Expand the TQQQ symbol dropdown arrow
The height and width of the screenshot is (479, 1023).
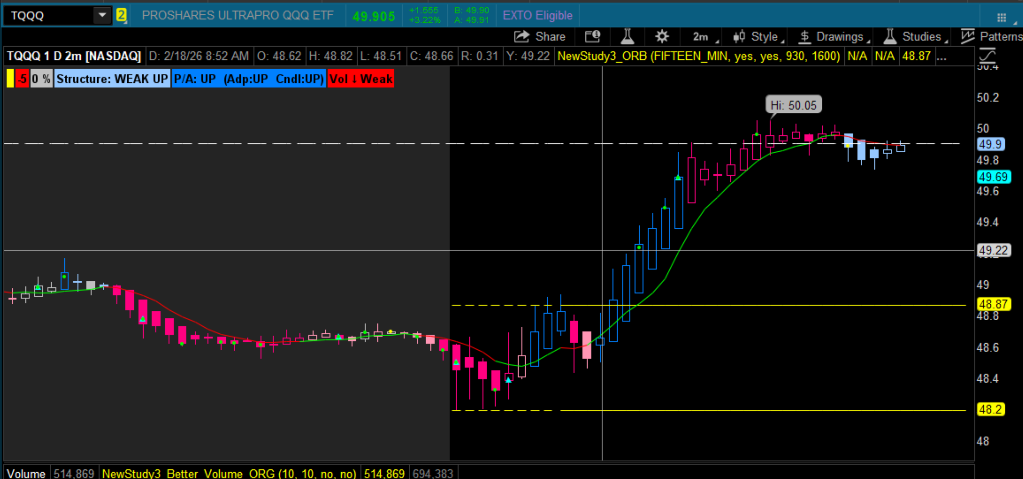click(x=102, y=16)
